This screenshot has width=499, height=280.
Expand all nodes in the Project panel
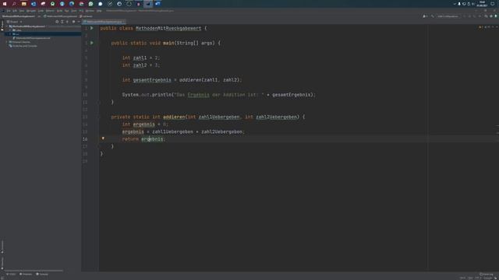coord(62,22)
